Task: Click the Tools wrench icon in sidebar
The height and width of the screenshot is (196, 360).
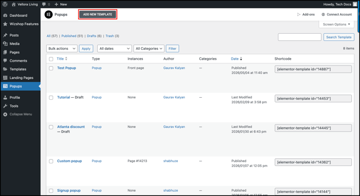Action: tap(5, 106)
